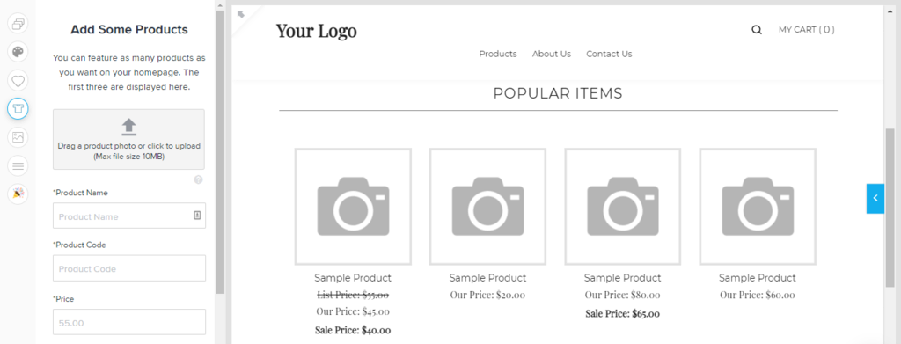Screen dimensions: 901x344
Task: Click the search magnifier icon in header
Action: coord(757,30)
